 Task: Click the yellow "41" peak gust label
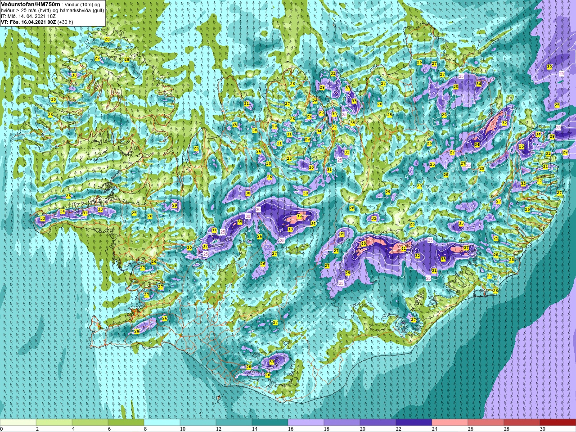pos(404,248)
